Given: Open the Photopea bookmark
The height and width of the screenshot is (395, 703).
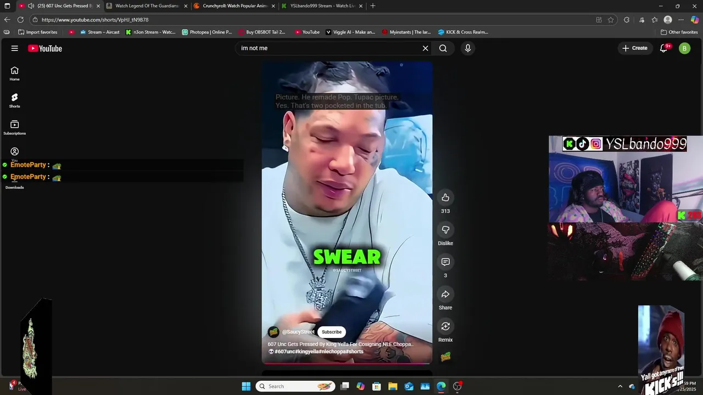Looking at the screenshot, I should click(207, 32).
